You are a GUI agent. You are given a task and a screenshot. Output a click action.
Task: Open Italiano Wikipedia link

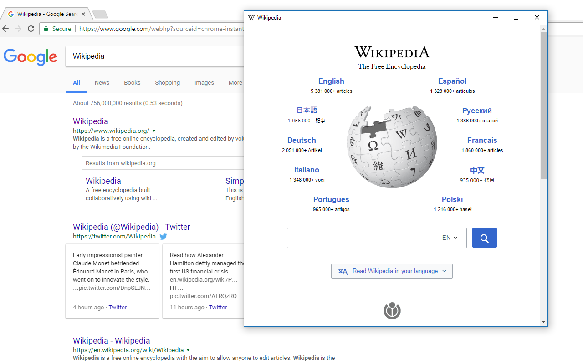point(307,170)
